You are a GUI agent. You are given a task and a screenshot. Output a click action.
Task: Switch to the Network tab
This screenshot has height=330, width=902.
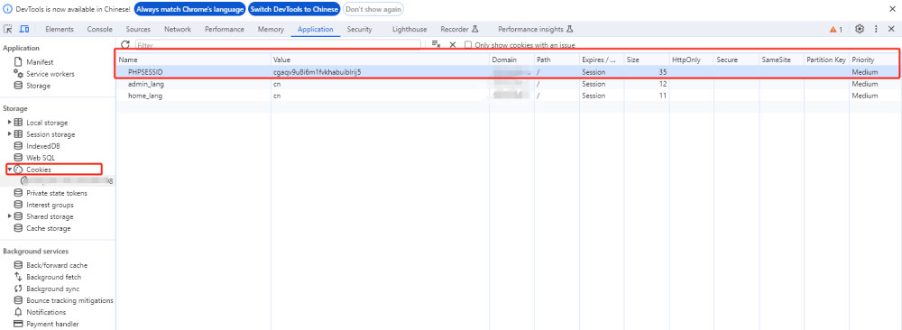177,30
